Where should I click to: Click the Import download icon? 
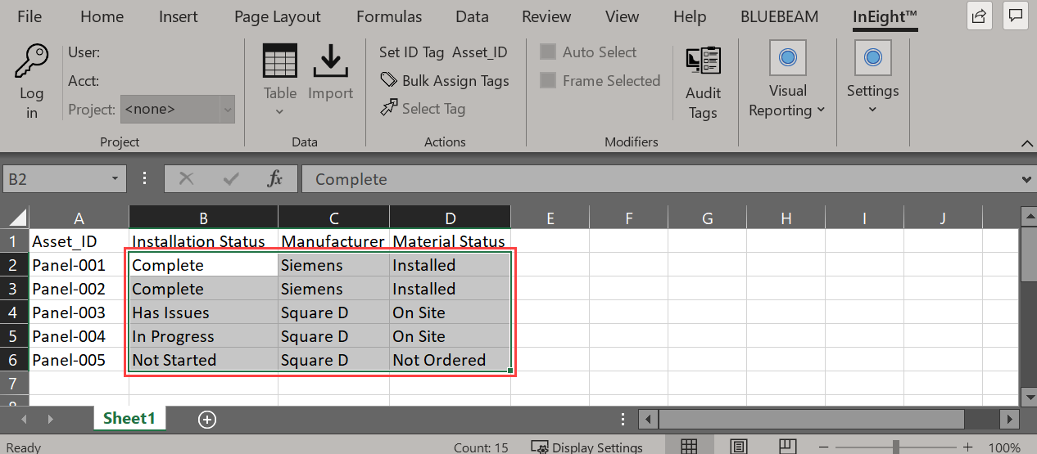(330, 61)
